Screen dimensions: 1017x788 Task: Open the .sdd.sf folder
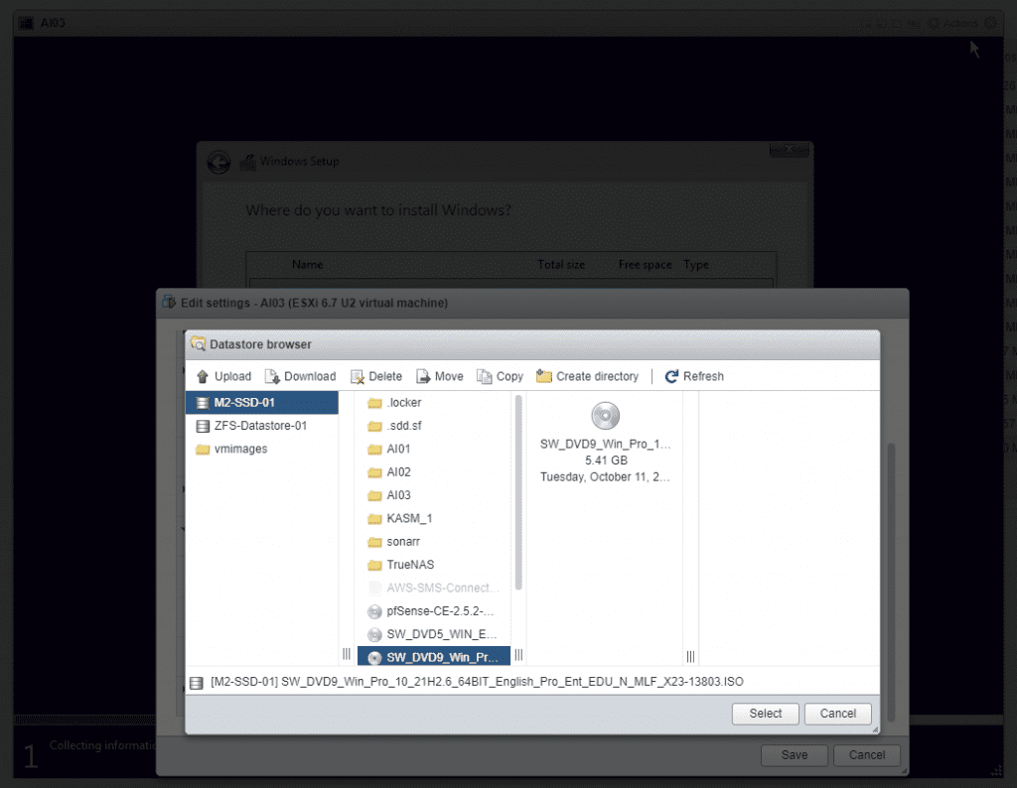(x=434, y=426)
